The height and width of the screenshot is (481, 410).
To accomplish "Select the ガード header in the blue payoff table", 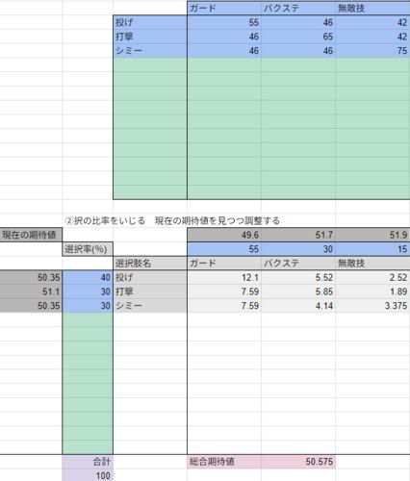I will point(224,8).
